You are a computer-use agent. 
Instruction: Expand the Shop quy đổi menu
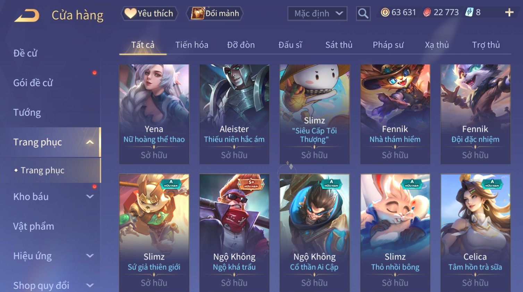pos(90,285)
